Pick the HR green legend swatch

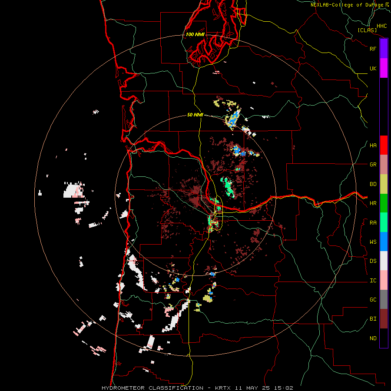pos(384,203)
